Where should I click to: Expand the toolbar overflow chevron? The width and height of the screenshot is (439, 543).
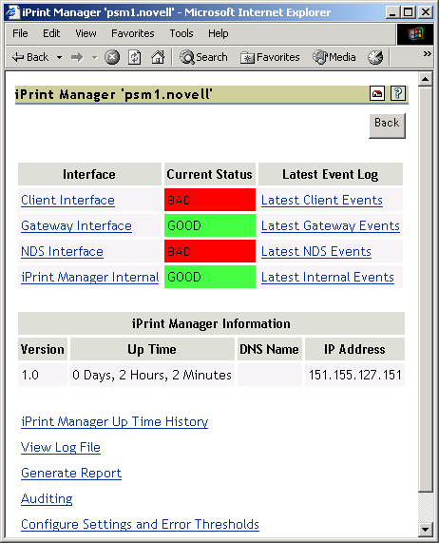pyautogui.click(x=428, y=53)
